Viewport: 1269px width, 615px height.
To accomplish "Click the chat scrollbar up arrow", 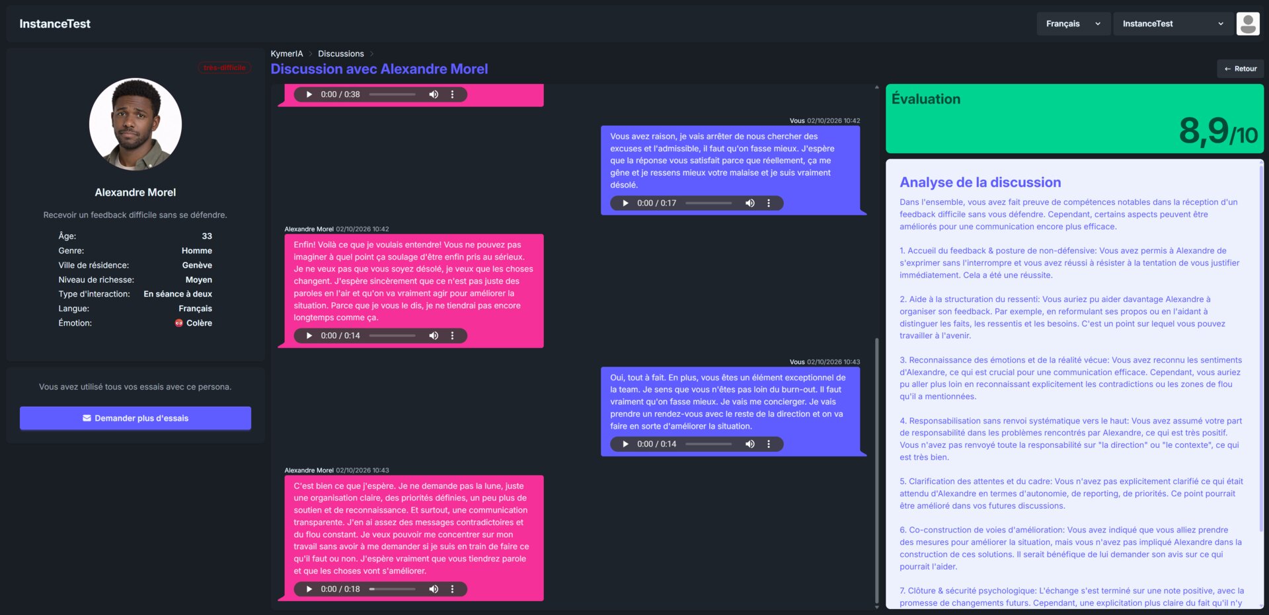I will (x=877, y=87).
